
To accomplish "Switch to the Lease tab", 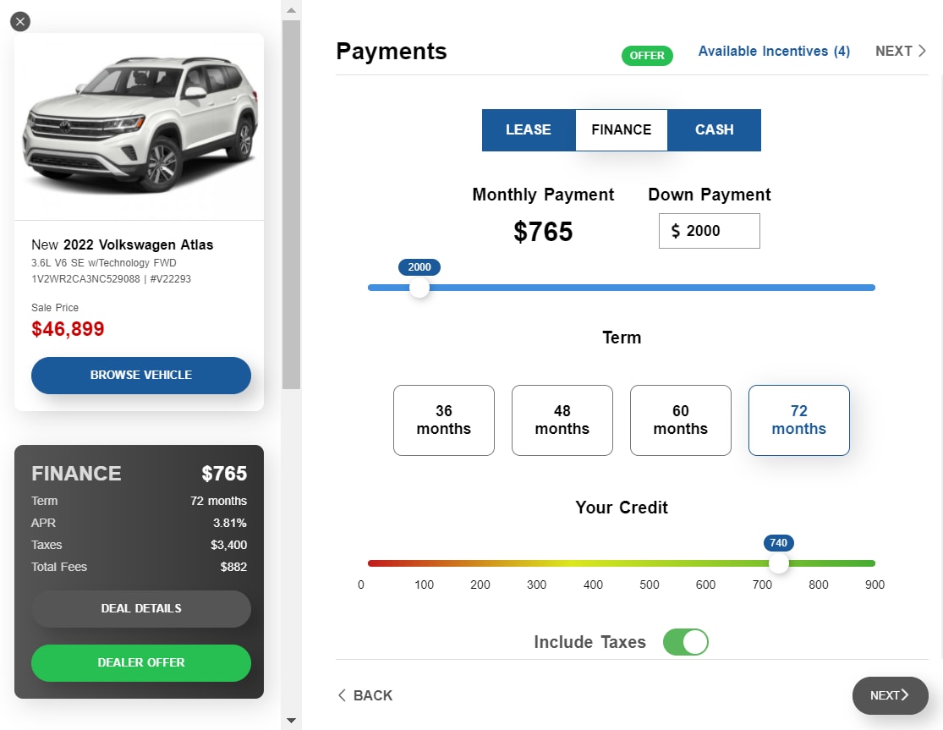I will click(529, 130).
